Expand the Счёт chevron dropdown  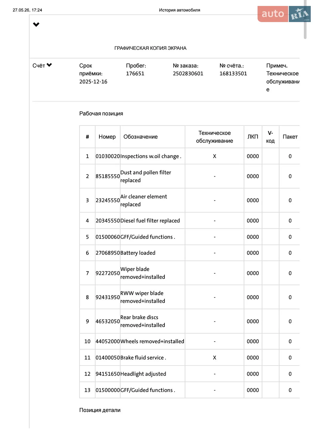[49, 65]
